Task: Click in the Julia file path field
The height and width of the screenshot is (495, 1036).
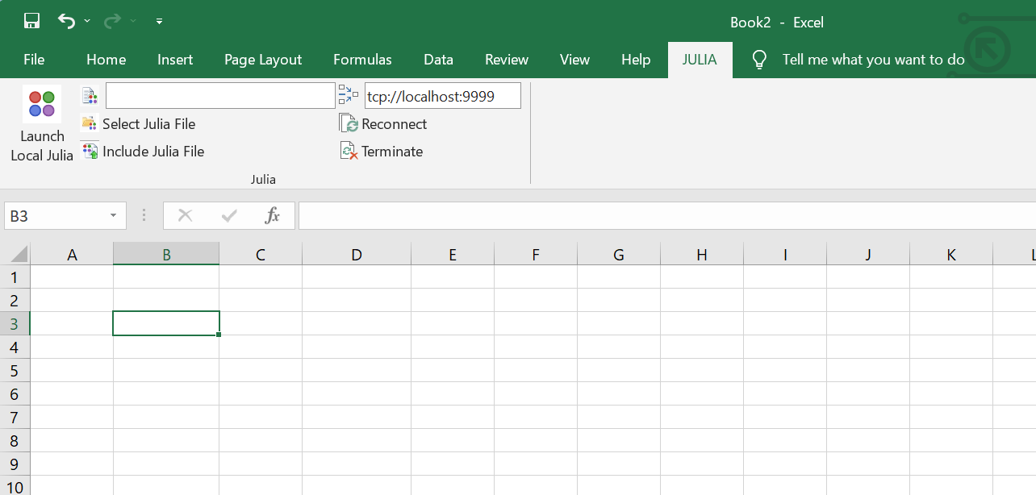Action: pyautogui.click(x=220, y=95)
